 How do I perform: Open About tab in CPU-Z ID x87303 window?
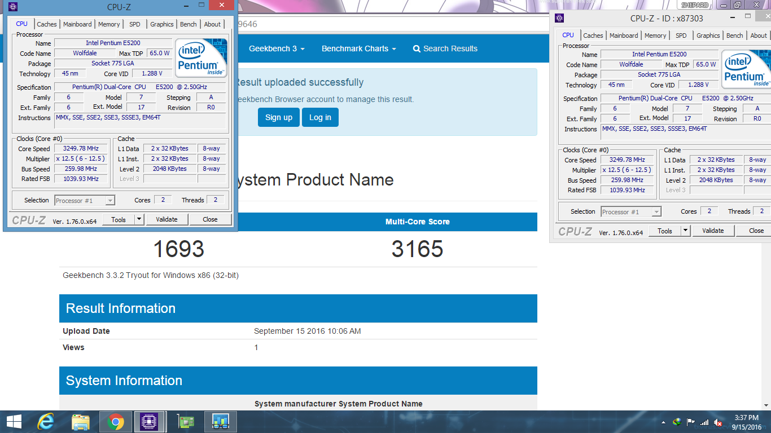759,36
